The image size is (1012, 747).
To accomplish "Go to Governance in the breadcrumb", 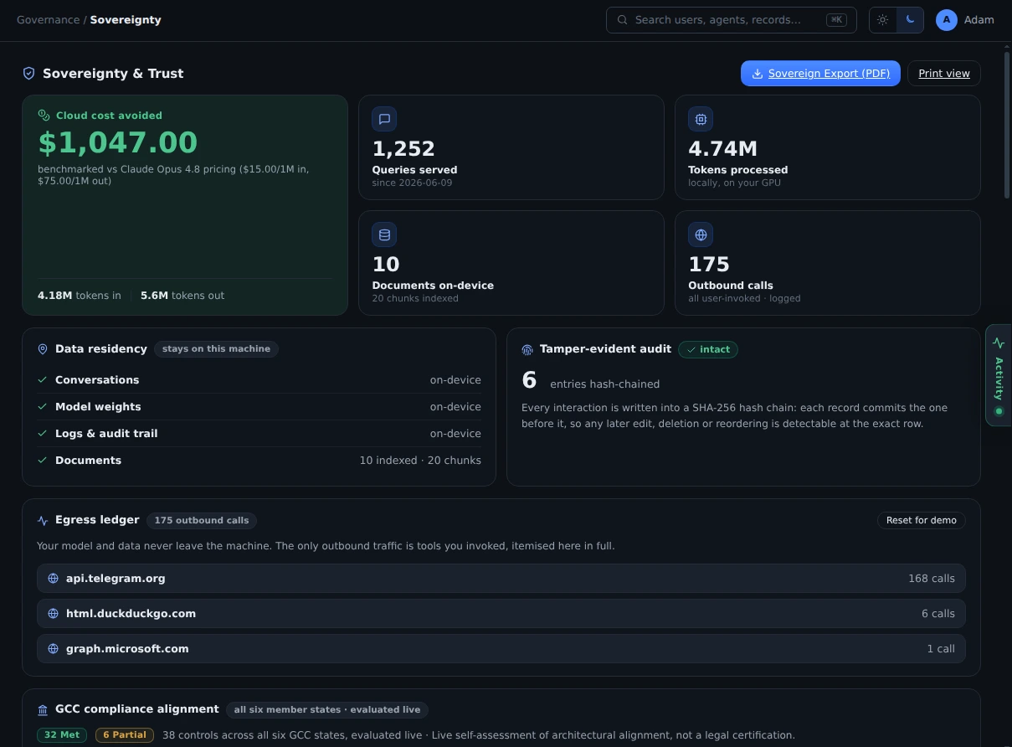I will point(48,20).
